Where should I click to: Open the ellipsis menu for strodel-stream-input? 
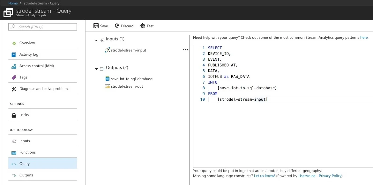pyautogui.click(x=185, y=50)
